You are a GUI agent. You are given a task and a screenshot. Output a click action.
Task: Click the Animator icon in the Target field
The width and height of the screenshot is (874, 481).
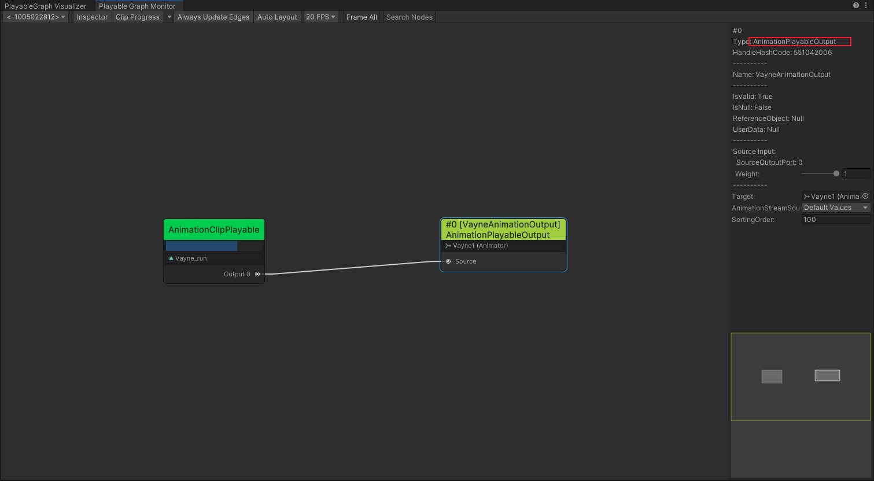point(806,197)
